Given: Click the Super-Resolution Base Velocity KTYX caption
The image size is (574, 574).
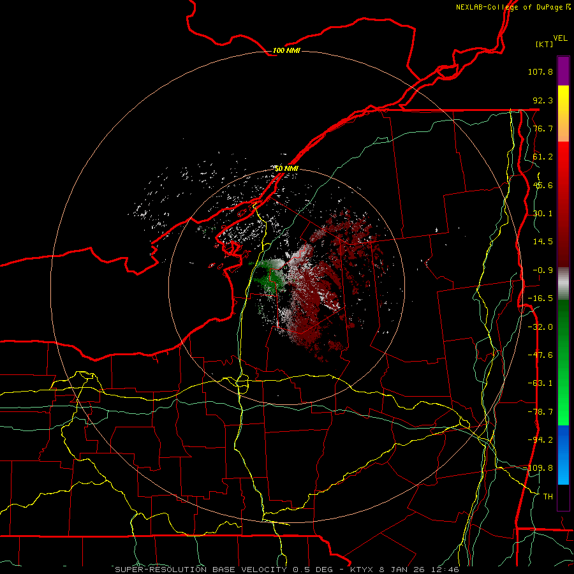Looking at the screenshot, I should [x=287, y=570].
